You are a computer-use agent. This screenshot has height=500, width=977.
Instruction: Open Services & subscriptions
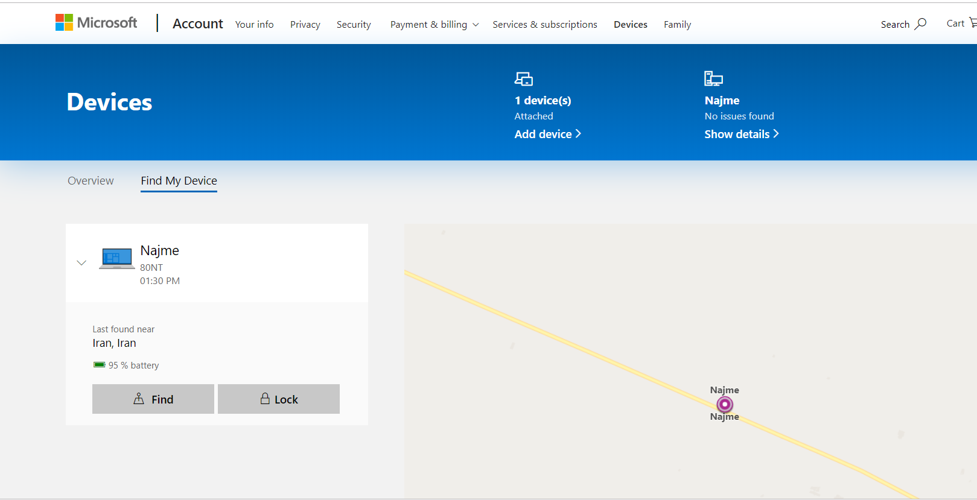tap(545, 24)
